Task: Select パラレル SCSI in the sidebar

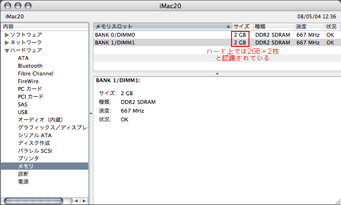Action: tap(35, 151)
